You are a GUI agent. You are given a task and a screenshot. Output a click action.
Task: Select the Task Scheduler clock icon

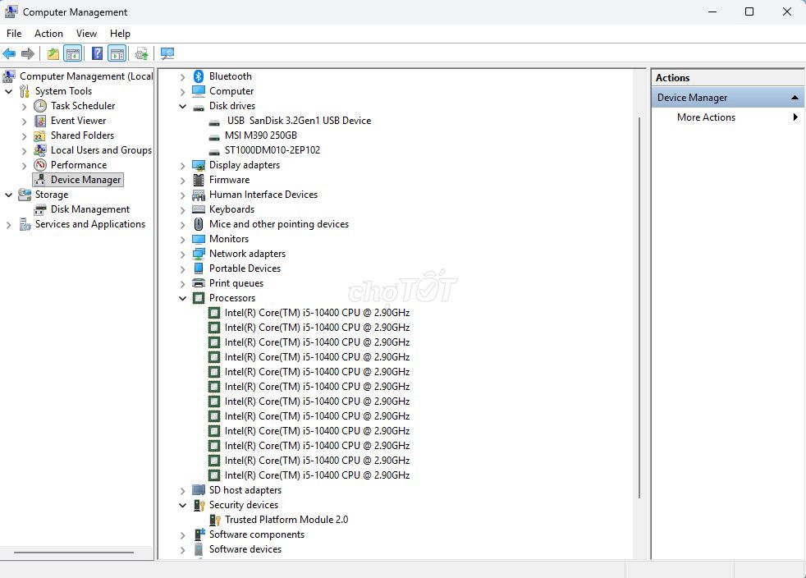pos(40,106)
